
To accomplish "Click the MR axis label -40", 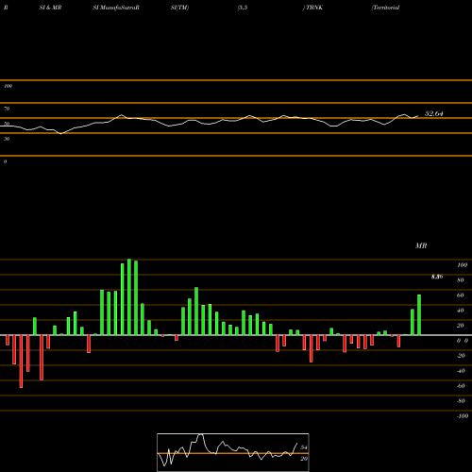I will (x=461, y=371).
